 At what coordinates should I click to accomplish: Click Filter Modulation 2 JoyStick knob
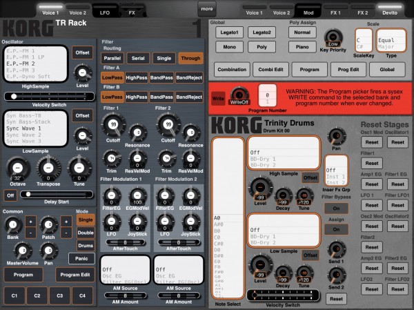pyautogui.click(x=190, y=222)
